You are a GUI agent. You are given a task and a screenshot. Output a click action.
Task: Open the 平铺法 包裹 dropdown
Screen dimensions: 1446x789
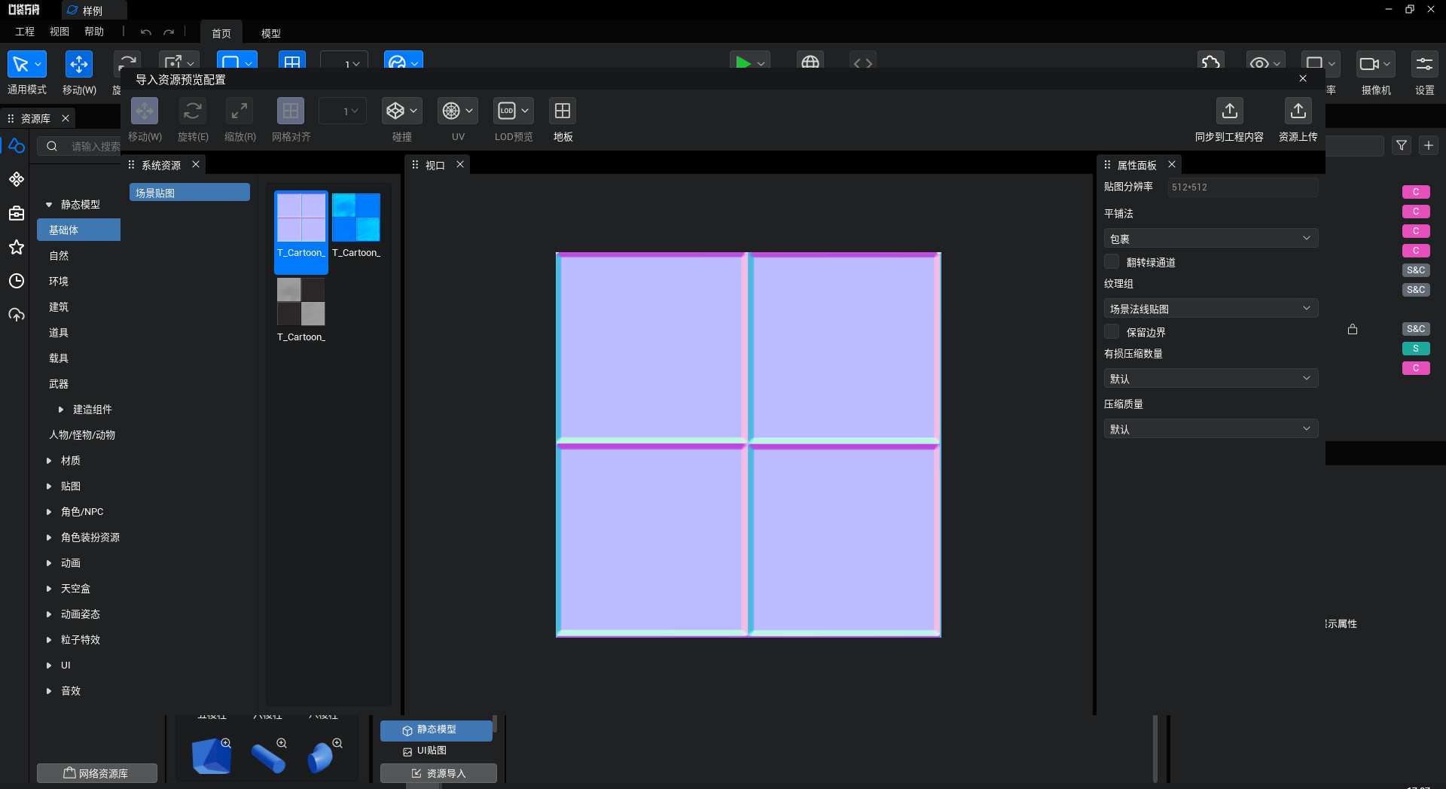1211,239
